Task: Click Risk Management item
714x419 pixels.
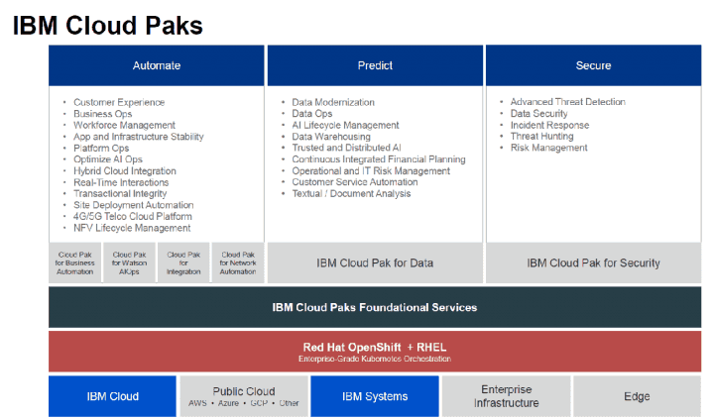Action: tap(548, 148)
